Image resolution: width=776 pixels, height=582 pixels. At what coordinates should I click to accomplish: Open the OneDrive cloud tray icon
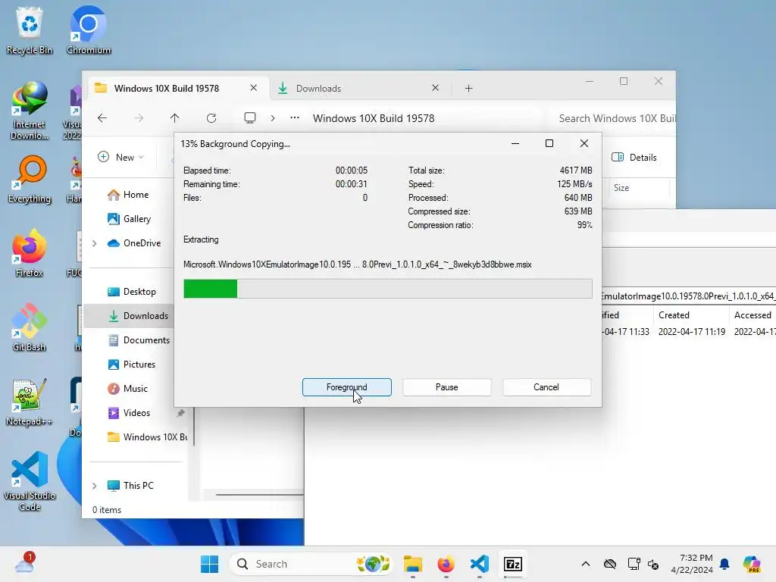point(610,564)
